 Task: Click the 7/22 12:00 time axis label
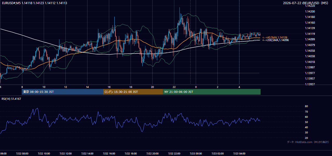(x=66, y=154)
